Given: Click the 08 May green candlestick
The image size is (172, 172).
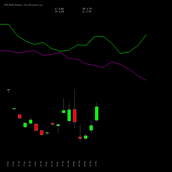Looking at the screenshot, I should [91, 128].
